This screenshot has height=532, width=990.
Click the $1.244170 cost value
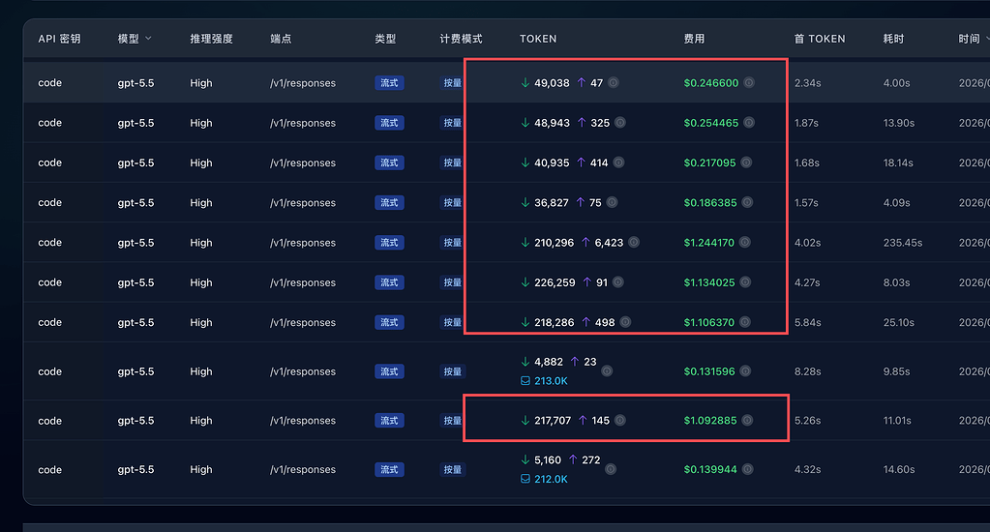pyautogui.click(x=709, y=243)
